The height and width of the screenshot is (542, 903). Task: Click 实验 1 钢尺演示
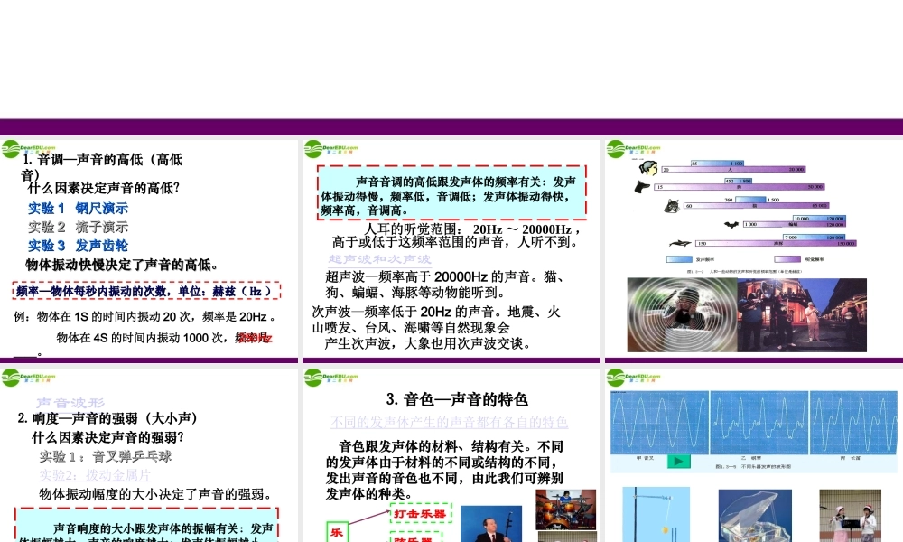[78, 209]
